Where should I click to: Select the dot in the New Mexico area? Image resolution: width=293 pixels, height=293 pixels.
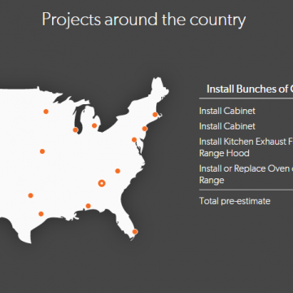31,195
